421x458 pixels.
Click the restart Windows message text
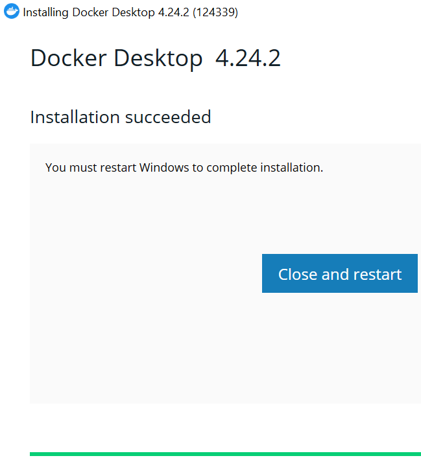(184, 168)
